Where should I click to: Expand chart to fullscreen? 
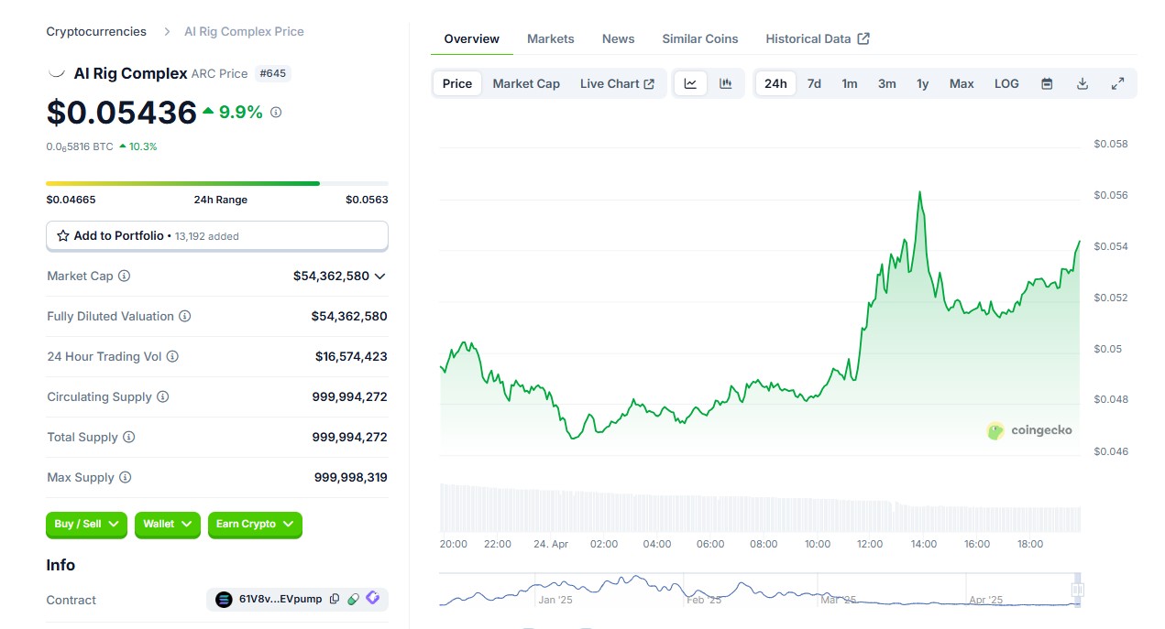[x=1117, y=83]
